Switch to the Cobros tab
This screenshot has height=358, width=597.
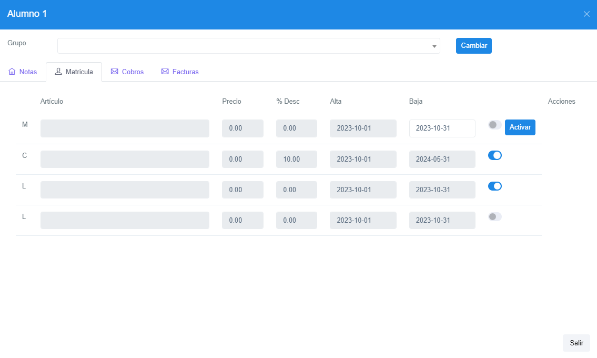pyautogui.click(x=132, y=72)
